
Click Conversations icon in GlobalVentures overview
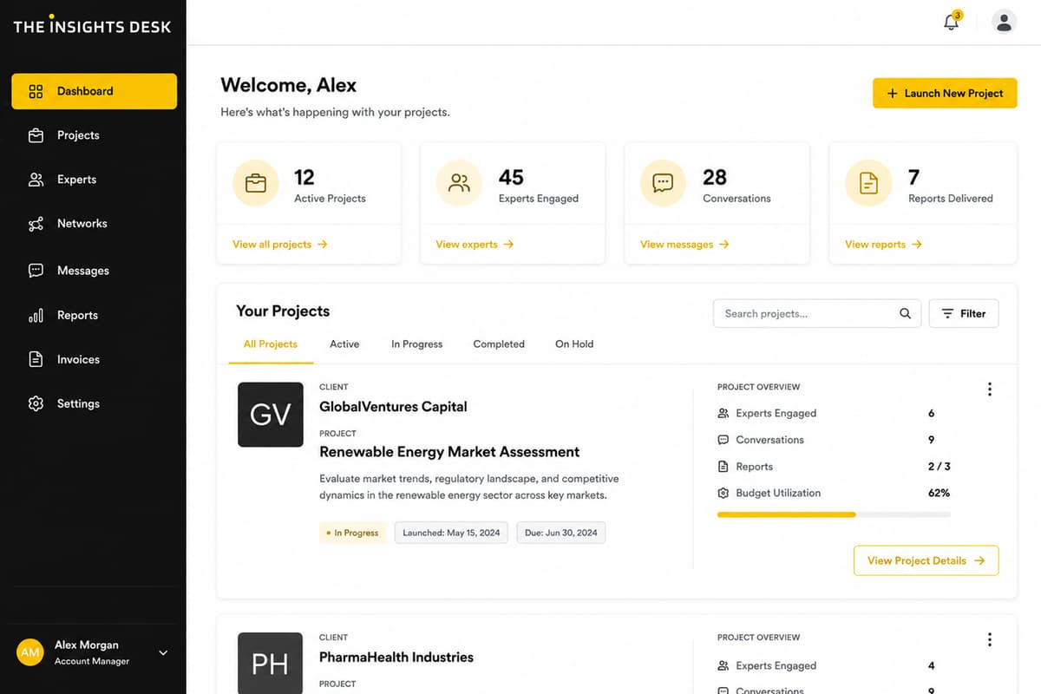723,440
